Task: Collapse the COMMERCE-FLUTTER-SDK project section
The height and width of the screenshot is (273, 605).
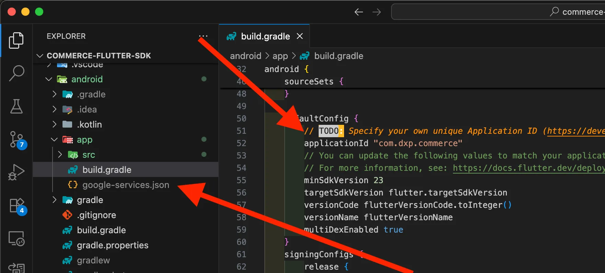Action: click(40, 56)
